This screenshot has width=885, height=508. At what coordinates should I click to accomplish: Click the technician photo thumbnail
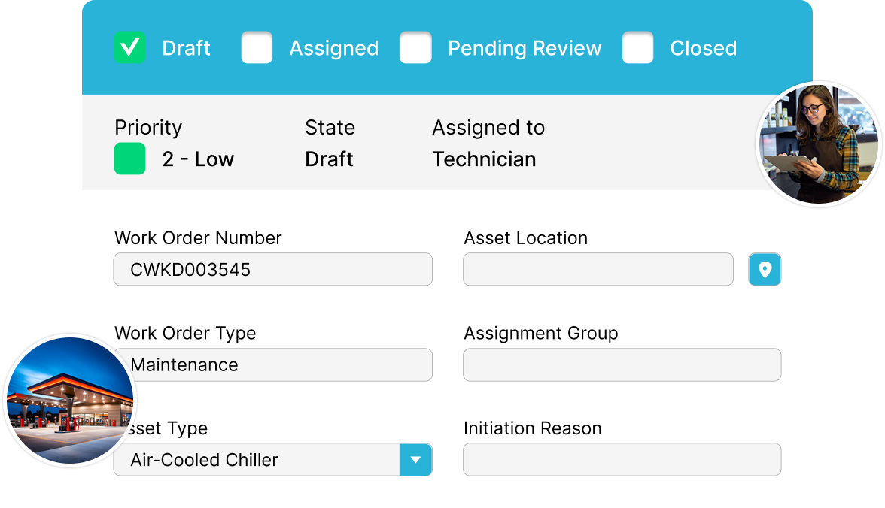click(x=818, y=144)
